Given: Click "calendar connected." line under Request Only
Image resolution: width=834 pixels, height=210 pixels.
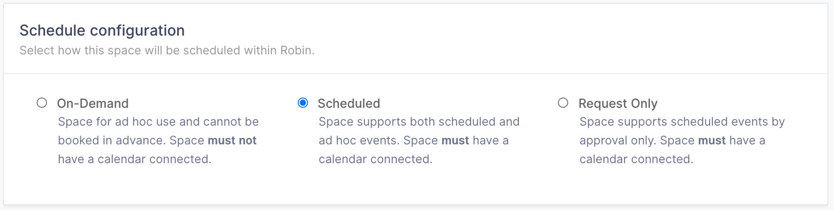Looking at the screenshot, I should [x=636, y=159].
